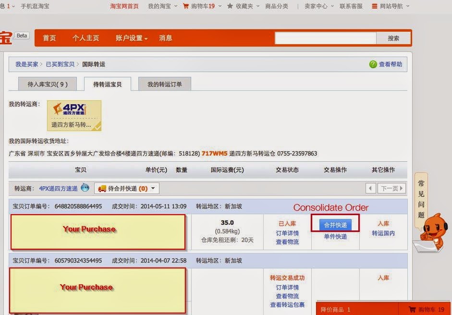
Task: Click 联系客服 link
Action: click(x=351, y=6)
